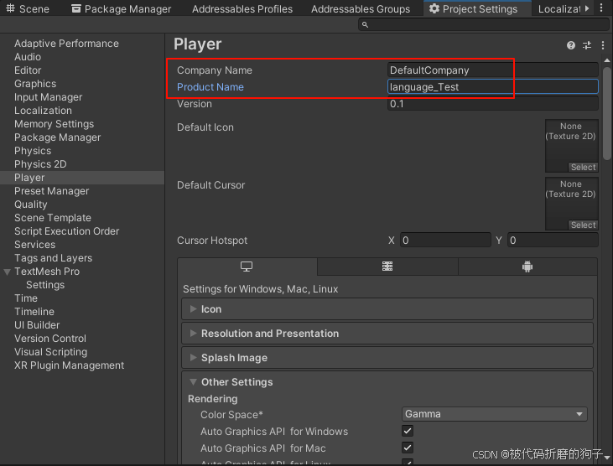Select Version Control settings
The width and height of the screenshot is (613, 466).
[50, 339]
